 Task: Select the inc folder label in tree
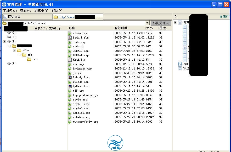click(x=35, y=59)
